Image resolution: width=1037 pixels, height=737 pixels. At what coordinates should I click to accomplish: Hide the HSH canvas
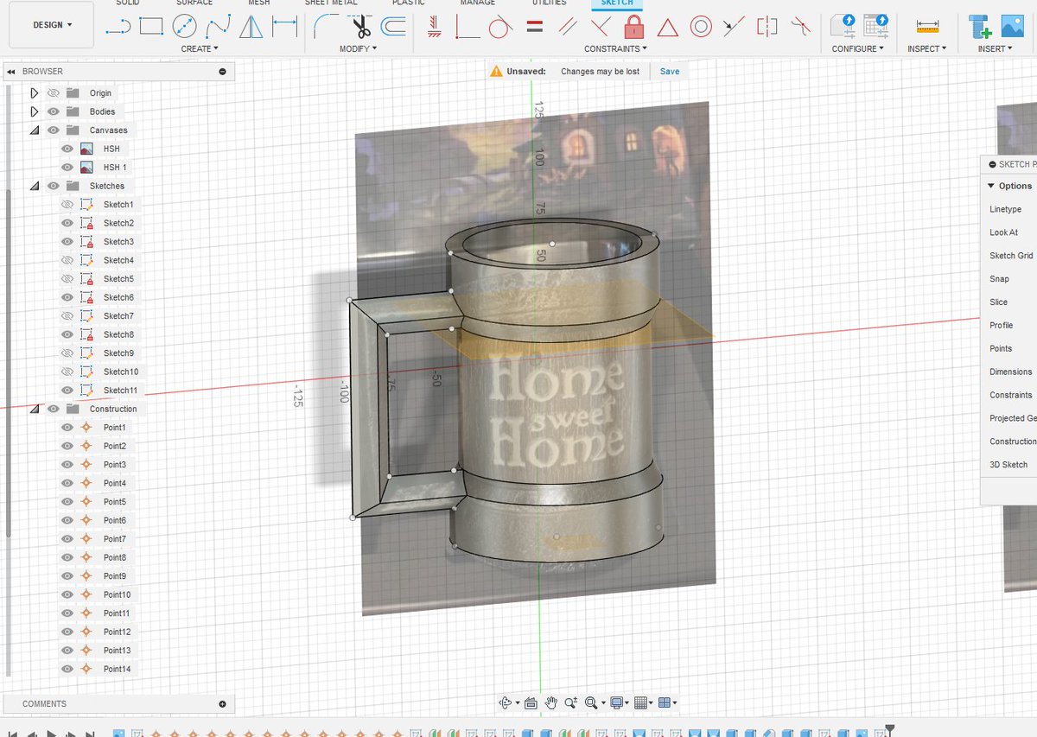pos(67,149)
